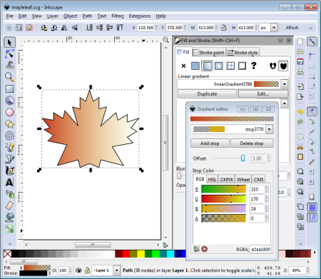Select the Text tool
This screenshot has height=279, width=321.
(x=9, y=183)
